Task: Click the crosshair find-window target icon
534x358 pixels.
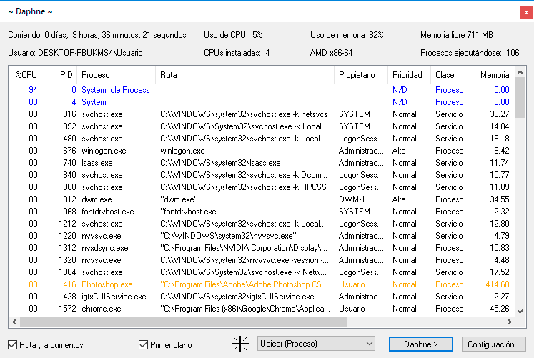Action: 240,344
